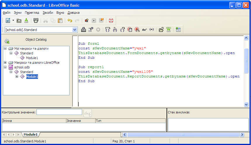
Task: Click the vertical scrollbar thumb
Action: pyautogui.click(x=246, y=61)
